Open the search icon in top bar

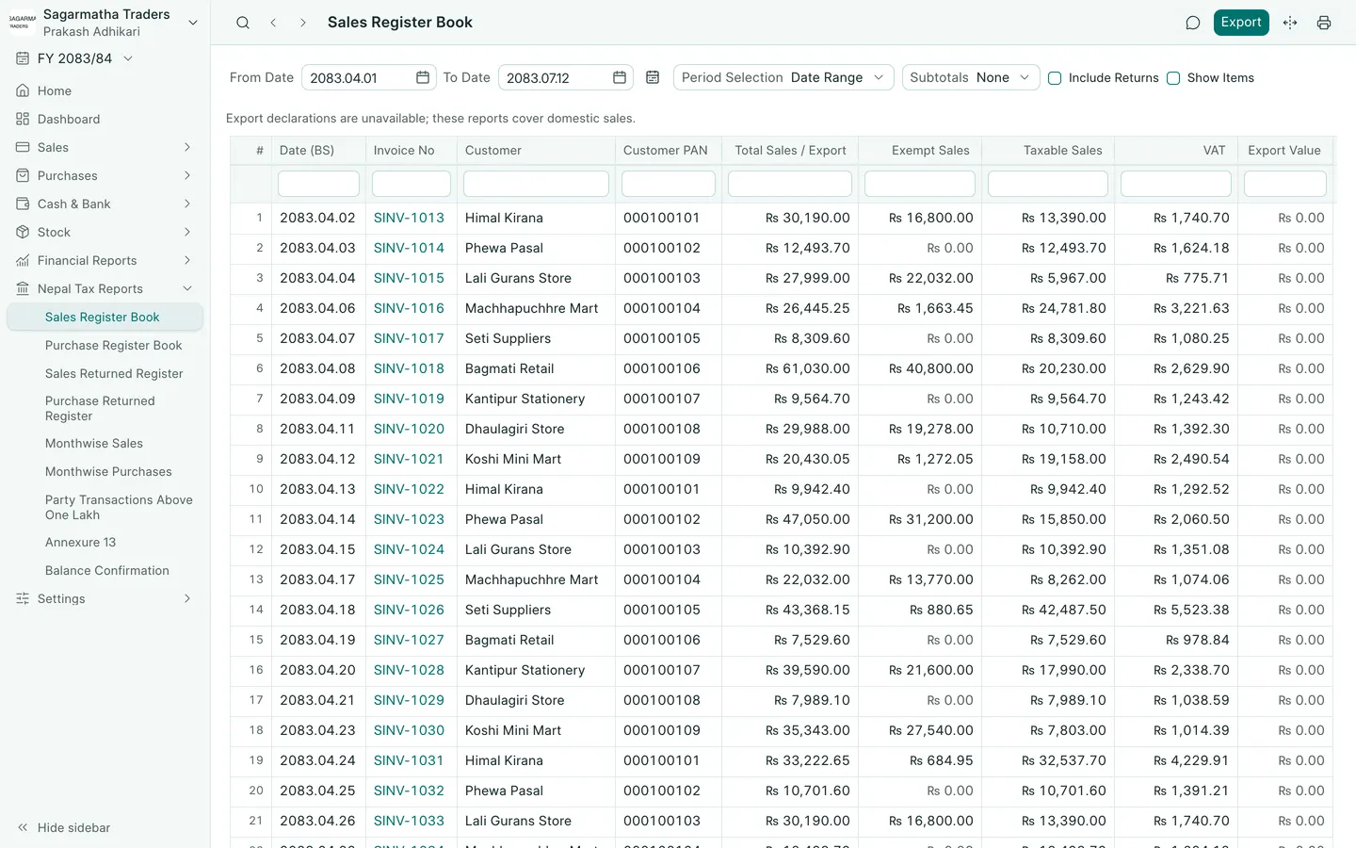point(243,23)
